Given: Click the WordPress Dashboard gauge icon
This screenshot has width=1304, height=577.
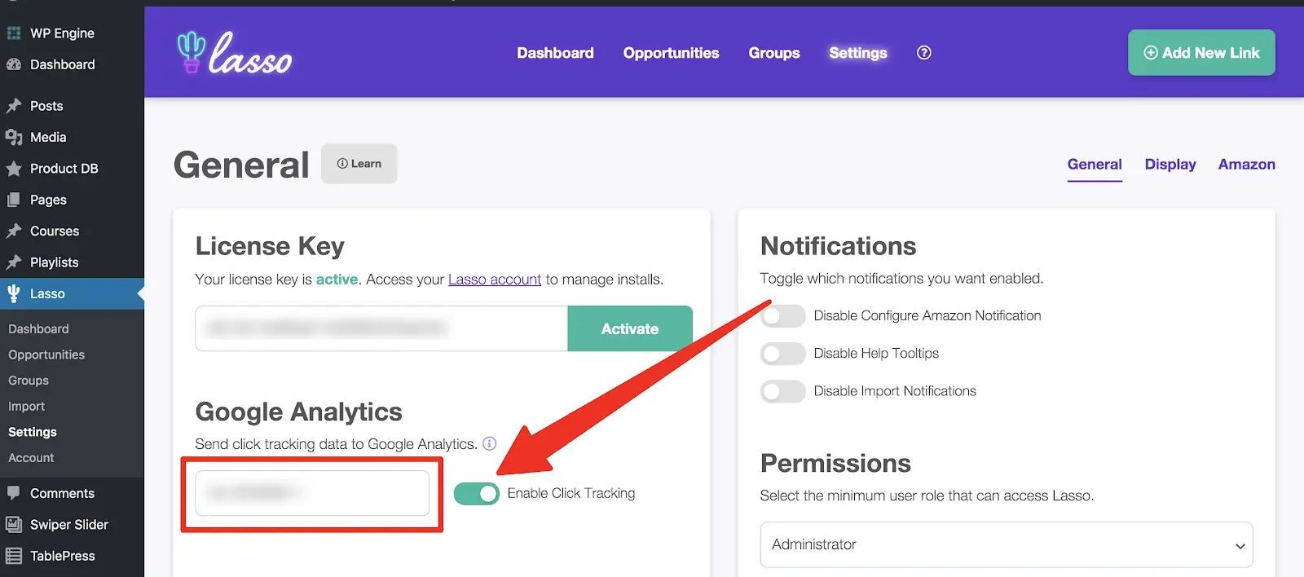Looking at the screenshot, I should click(x=14, y=64).
